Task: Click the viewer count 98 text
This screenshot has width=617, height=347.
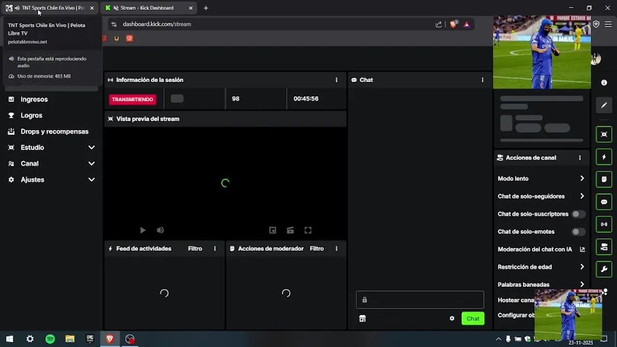Action: 235,99
